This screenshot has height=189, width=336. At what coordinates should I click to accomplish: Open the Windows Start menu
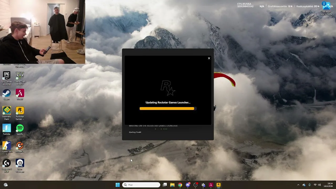[x=118, y=185]
